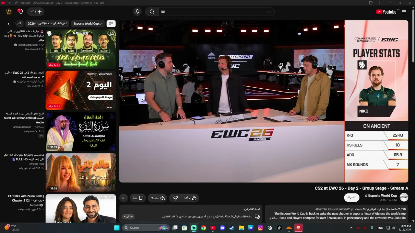Open Instagram from the taskbar
Image resolution: width=415 pixels, height=233 pixels.
pos(260,228)
